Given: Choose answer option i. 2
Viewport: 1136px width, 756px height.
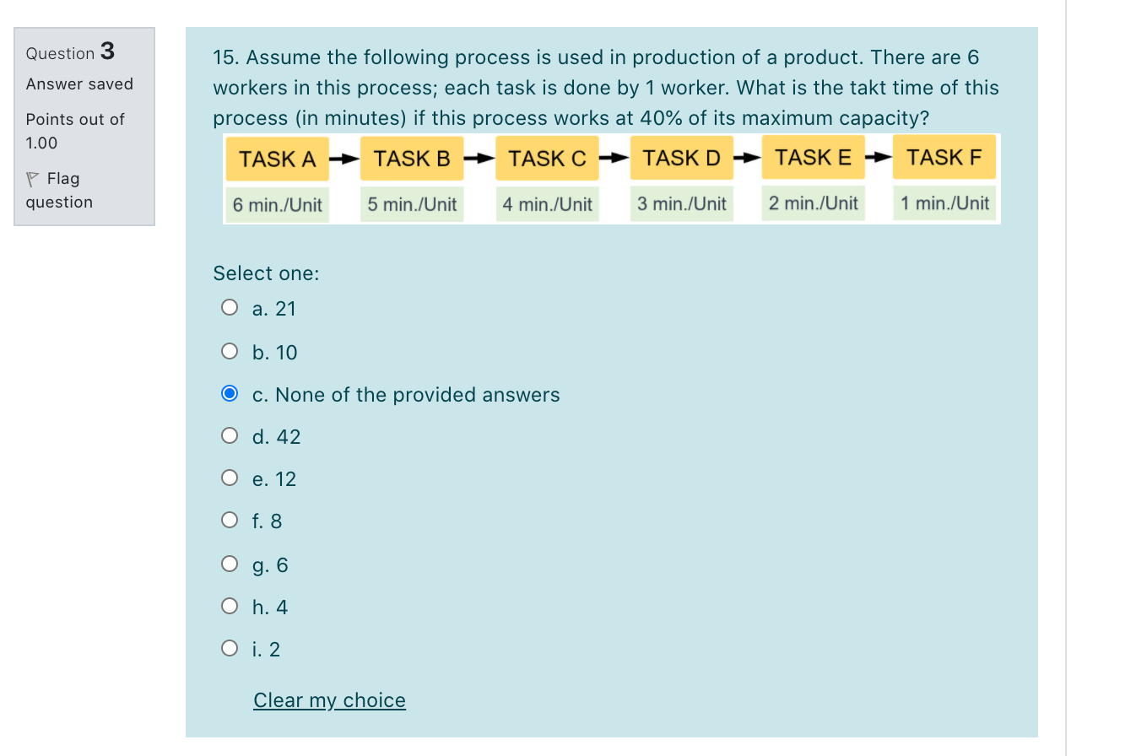Looking at the screenshot, I should click(230, 649).
